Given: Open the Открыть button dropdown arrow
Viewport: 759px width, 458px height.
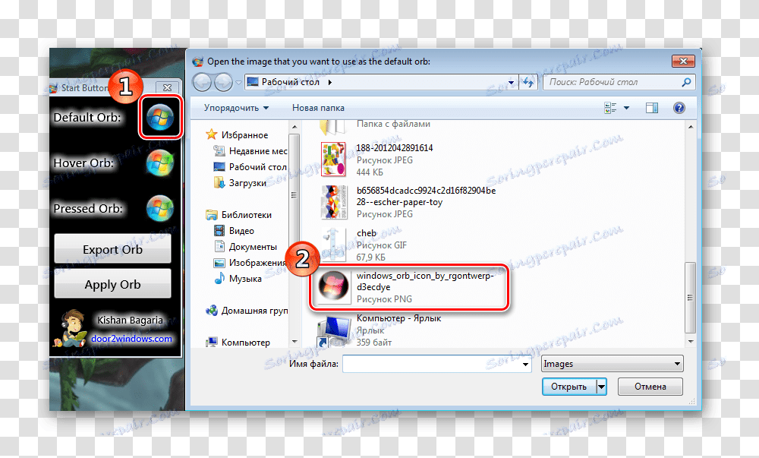Looking at the screenshot, I should pos(601,387).
